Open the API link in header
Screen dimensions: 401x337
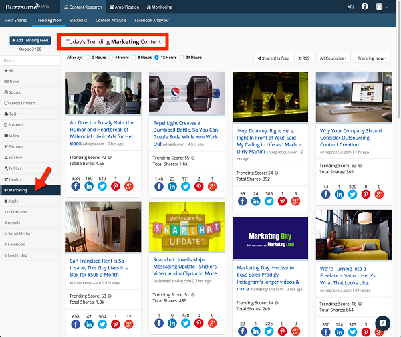350,7
